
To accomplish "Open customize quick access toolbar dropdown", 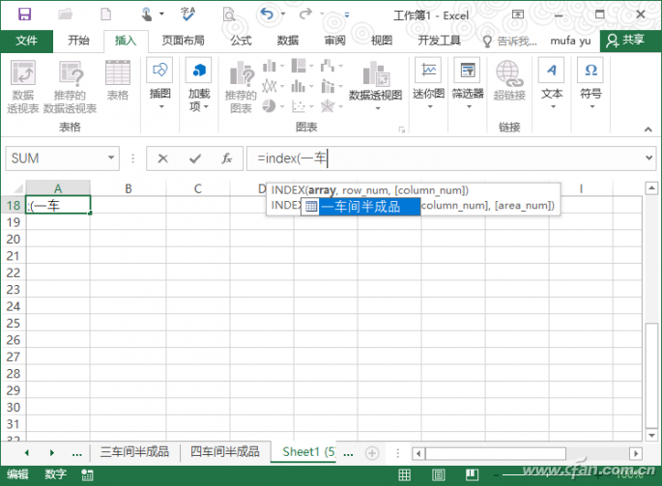I will (x=347, y=14).
